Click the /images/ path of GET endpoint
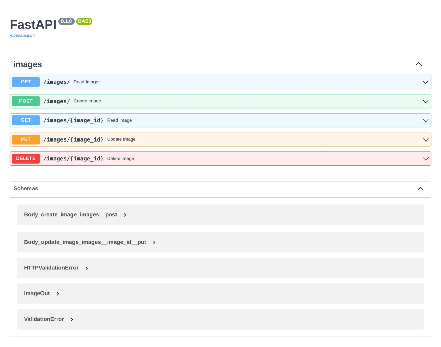The width and height of the screenshot is (441, 347). (x=57, y=82)
